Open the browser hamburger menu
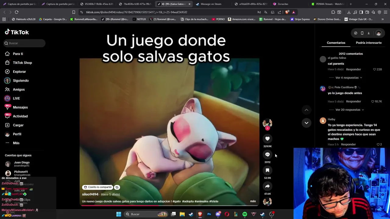This screenshot has width=390, height=219. tap(385, 12)
